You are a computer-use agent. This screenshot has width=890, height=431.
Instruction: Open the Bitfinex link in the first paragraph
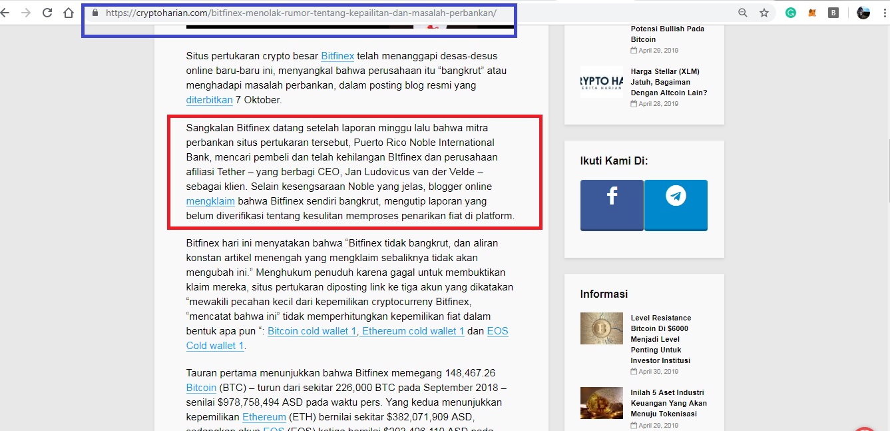pos(337,56)
